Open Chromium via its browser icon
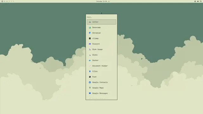Screen dimensions: 203x114 [x=90, y=33]
